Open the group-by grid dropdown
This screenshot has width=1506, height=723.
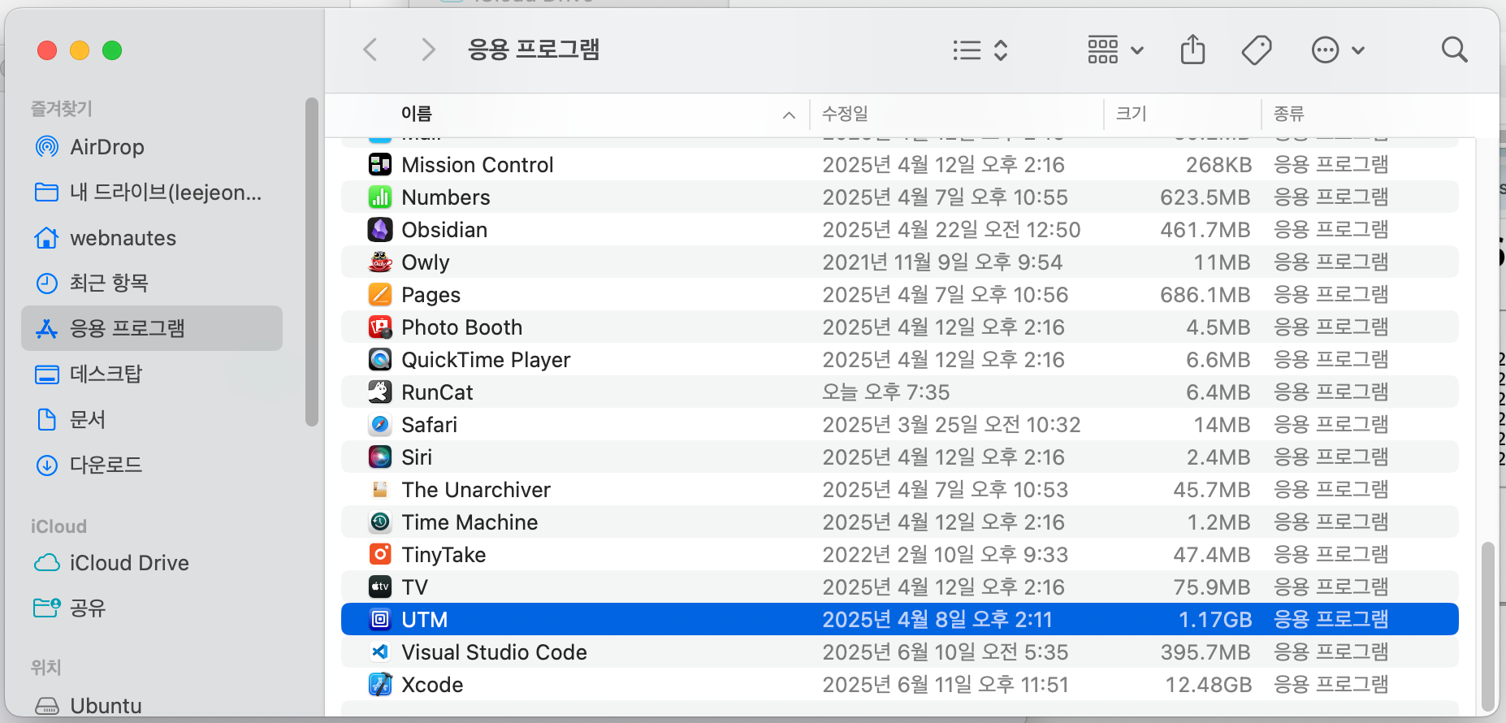[x=1115, y=50]
